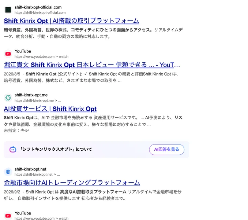Click the shift-kinrixopt.net globe favicon
This screenshot has height=220, width=248.
(8, 172)
